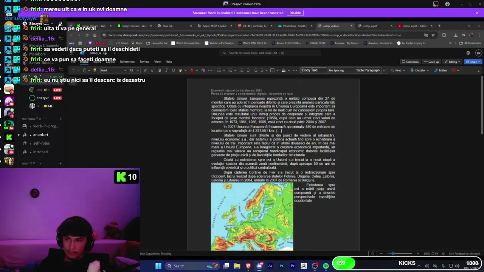Click the blue Share button

(x=473, y=62)
